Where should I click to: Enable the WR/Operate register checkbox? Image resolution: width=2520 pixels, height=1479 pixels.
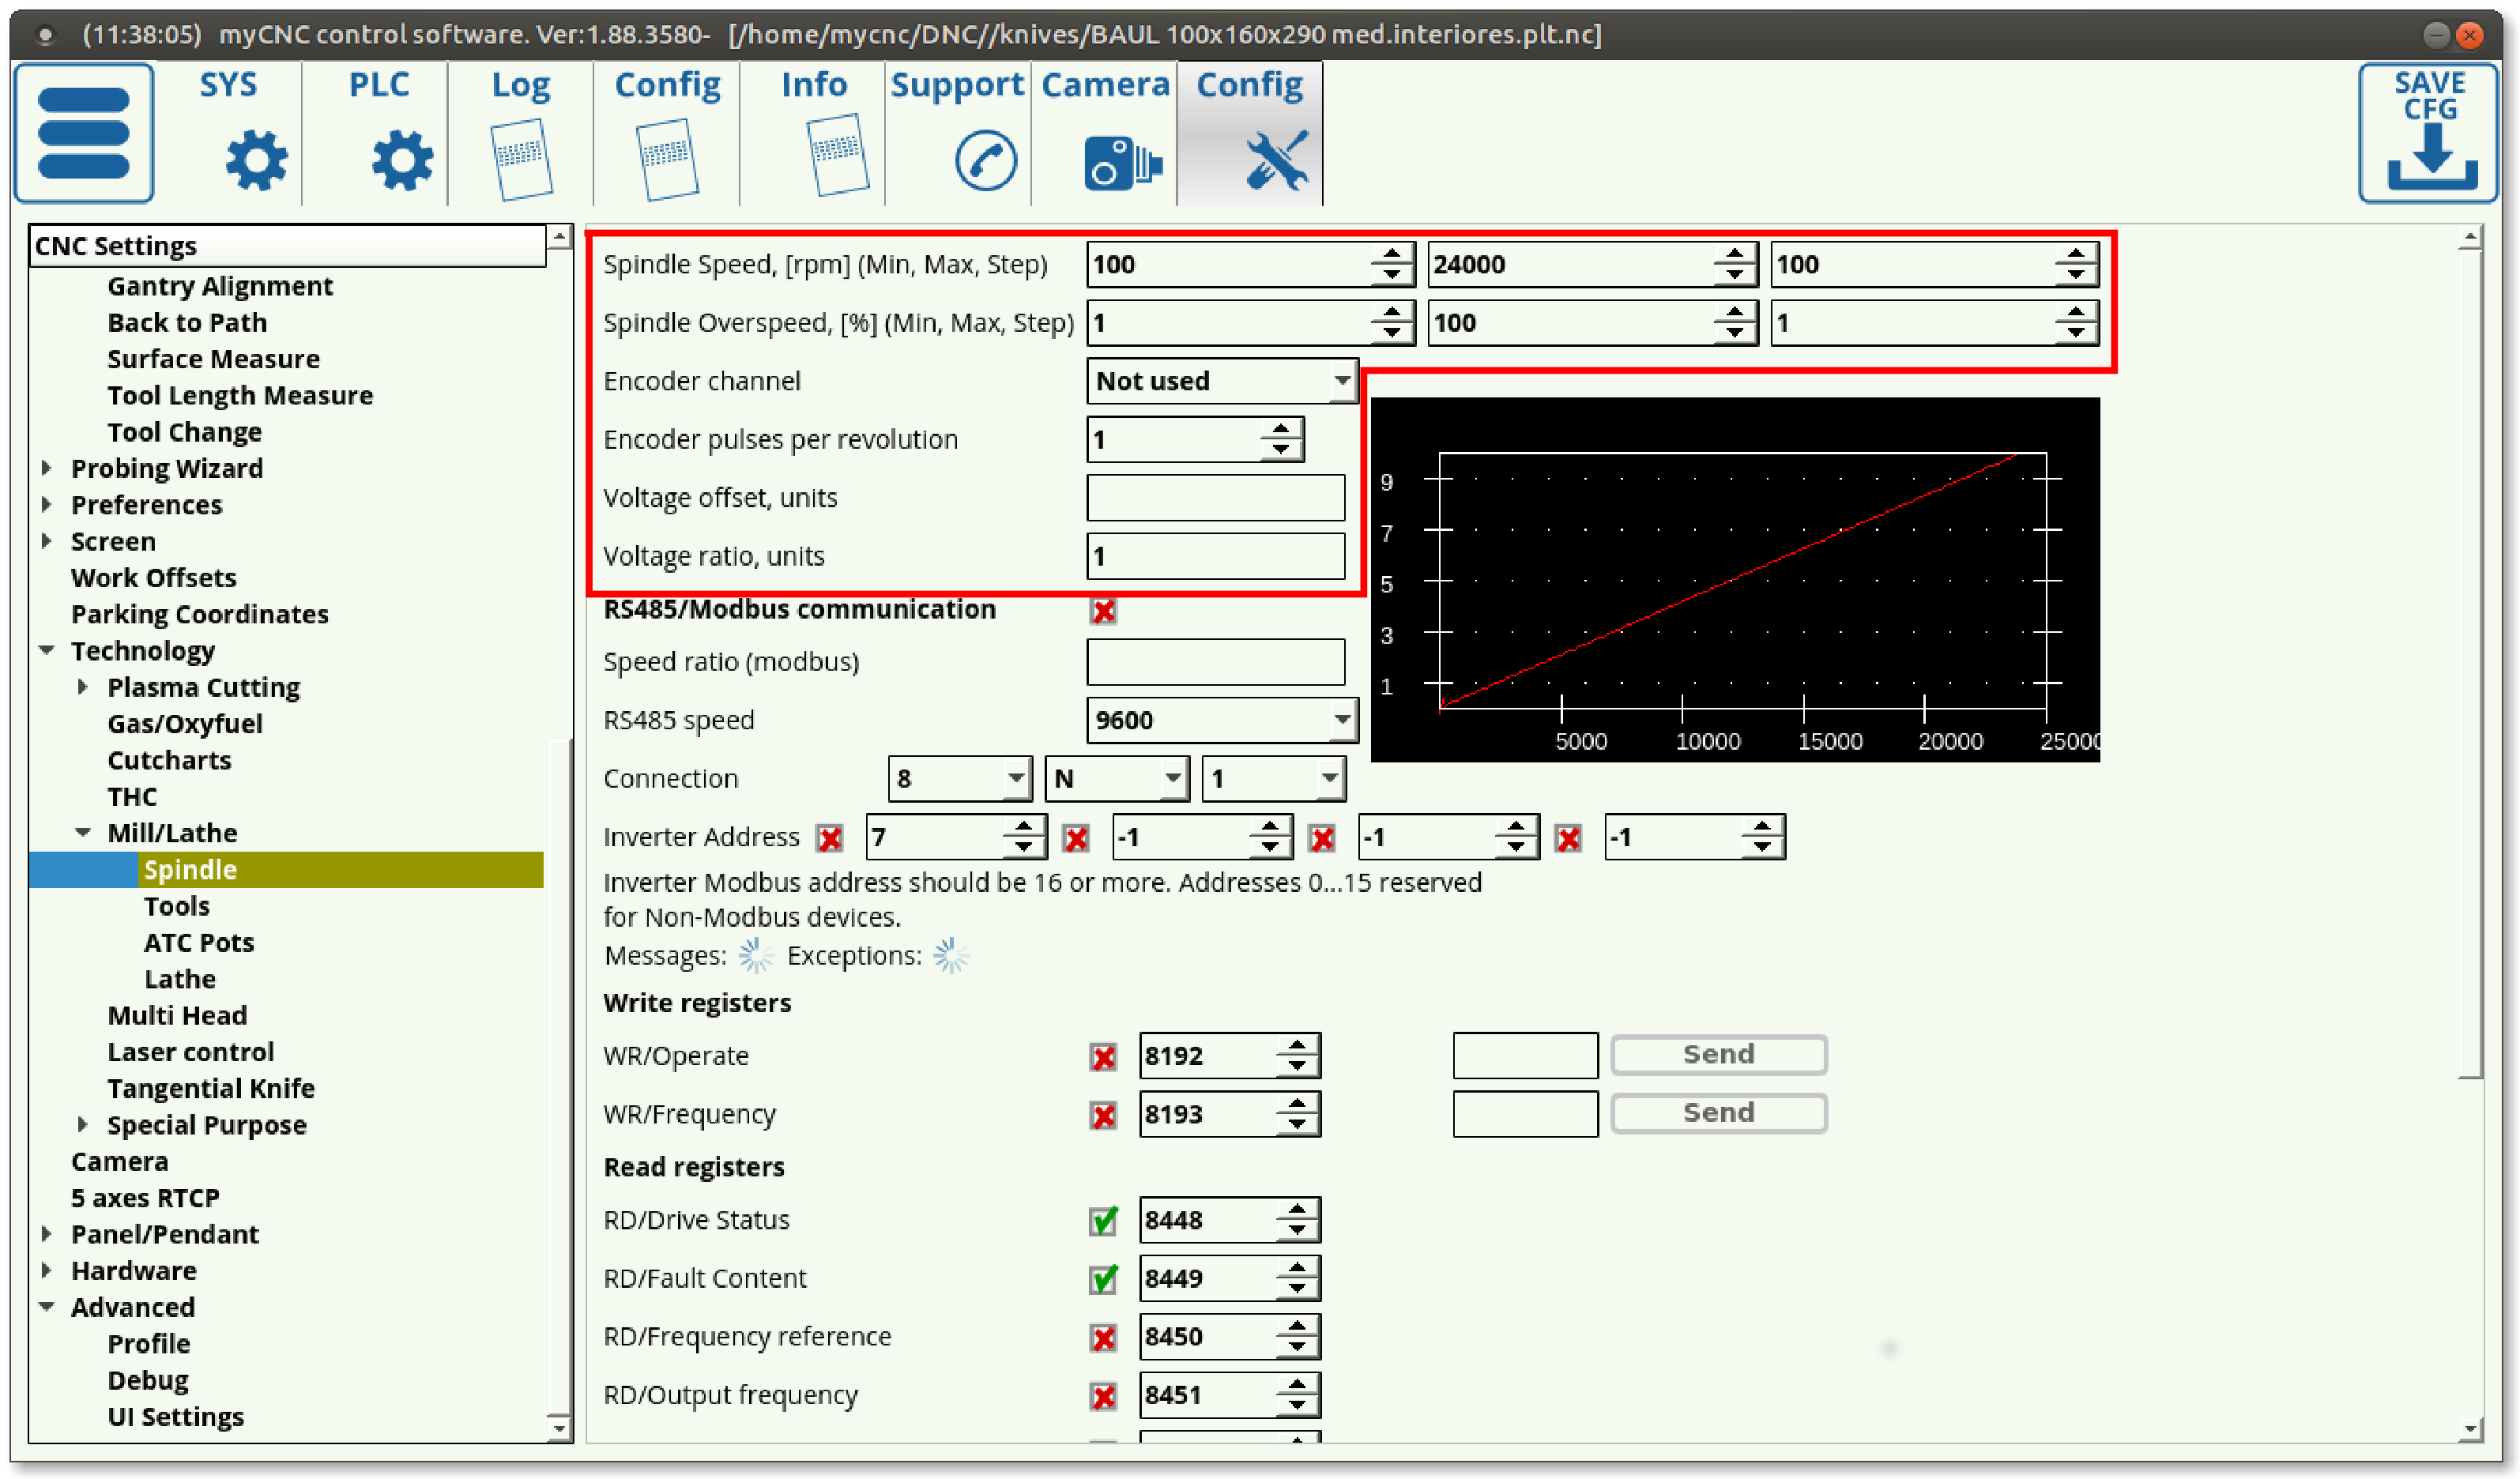click(x=1103, y=1057)
